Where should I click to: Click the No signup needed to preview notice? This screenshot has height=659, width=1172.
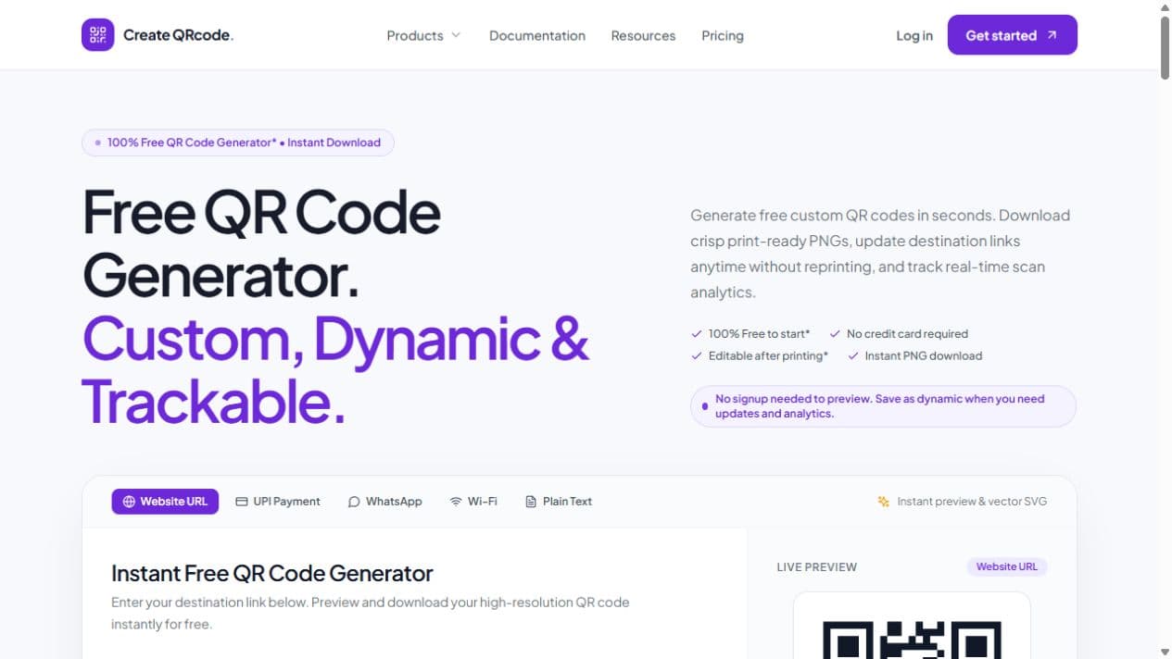coord(883,406)
